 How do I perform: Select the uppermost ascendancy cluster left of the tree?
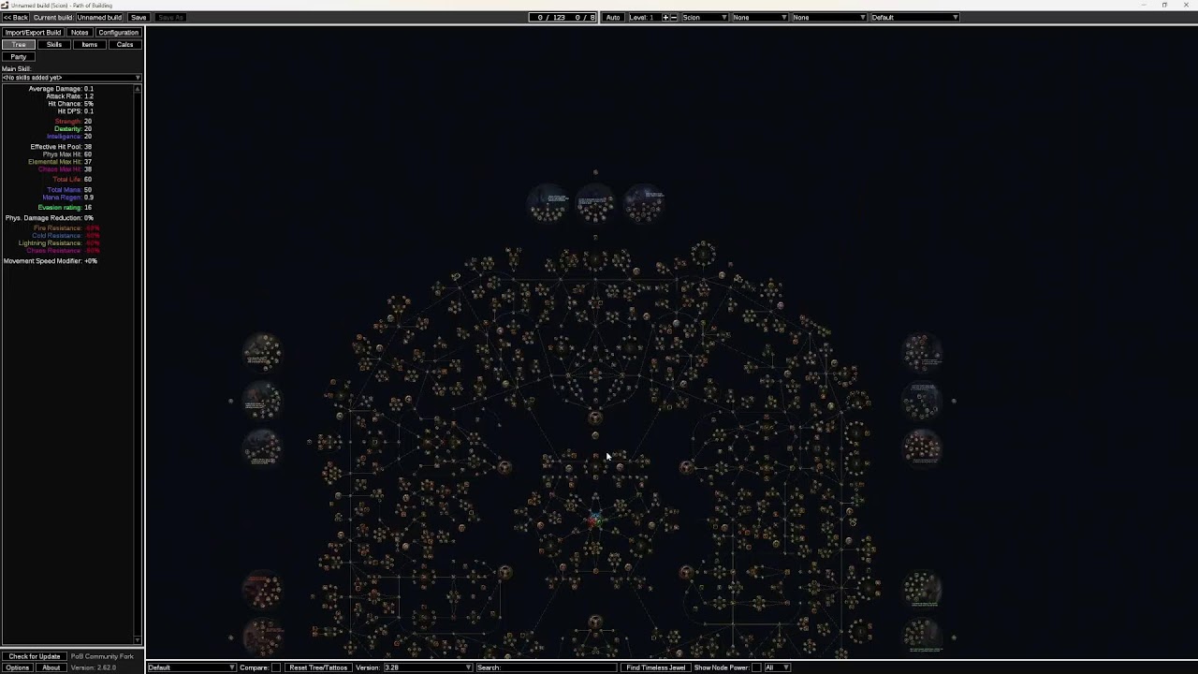[x=263, y=351]
